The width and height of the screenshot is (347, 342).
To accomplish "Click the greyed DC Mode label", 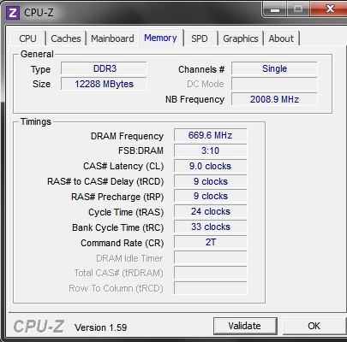I will tap(206, 84).
